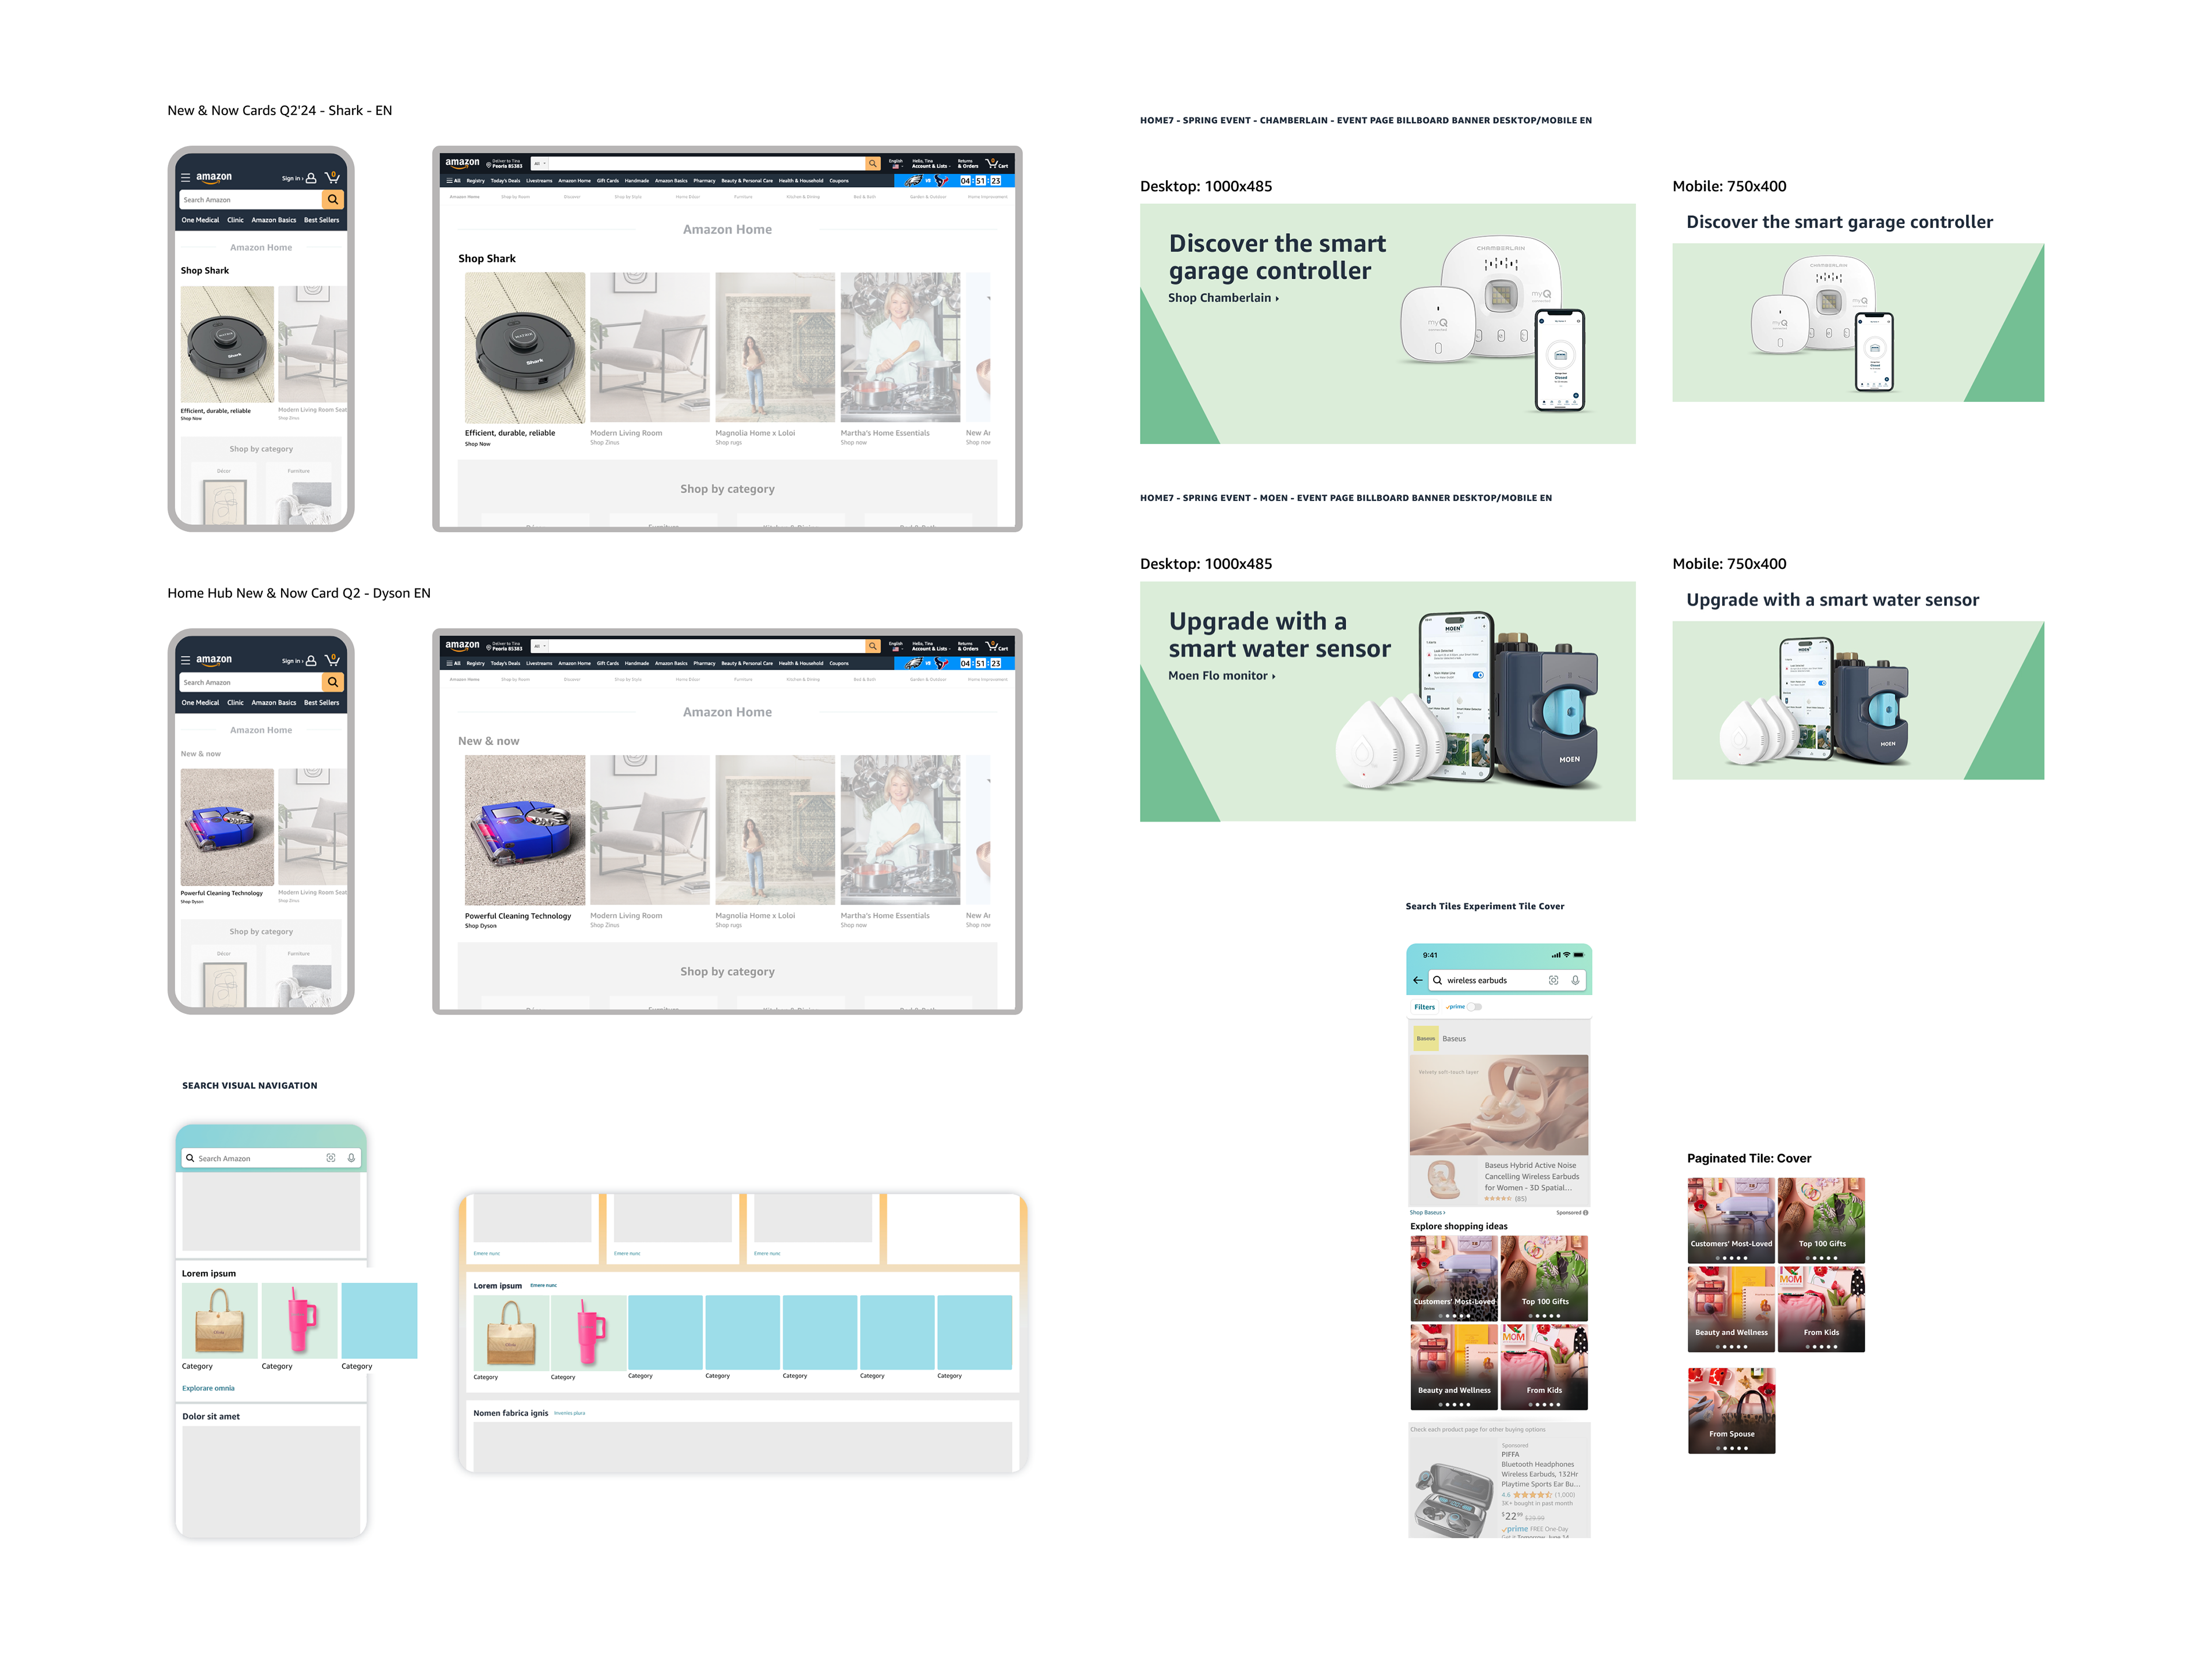The image size is (2212, 1657).
Task: Click Shop Chamberlain link on desktop banner
Action: 1223,298
